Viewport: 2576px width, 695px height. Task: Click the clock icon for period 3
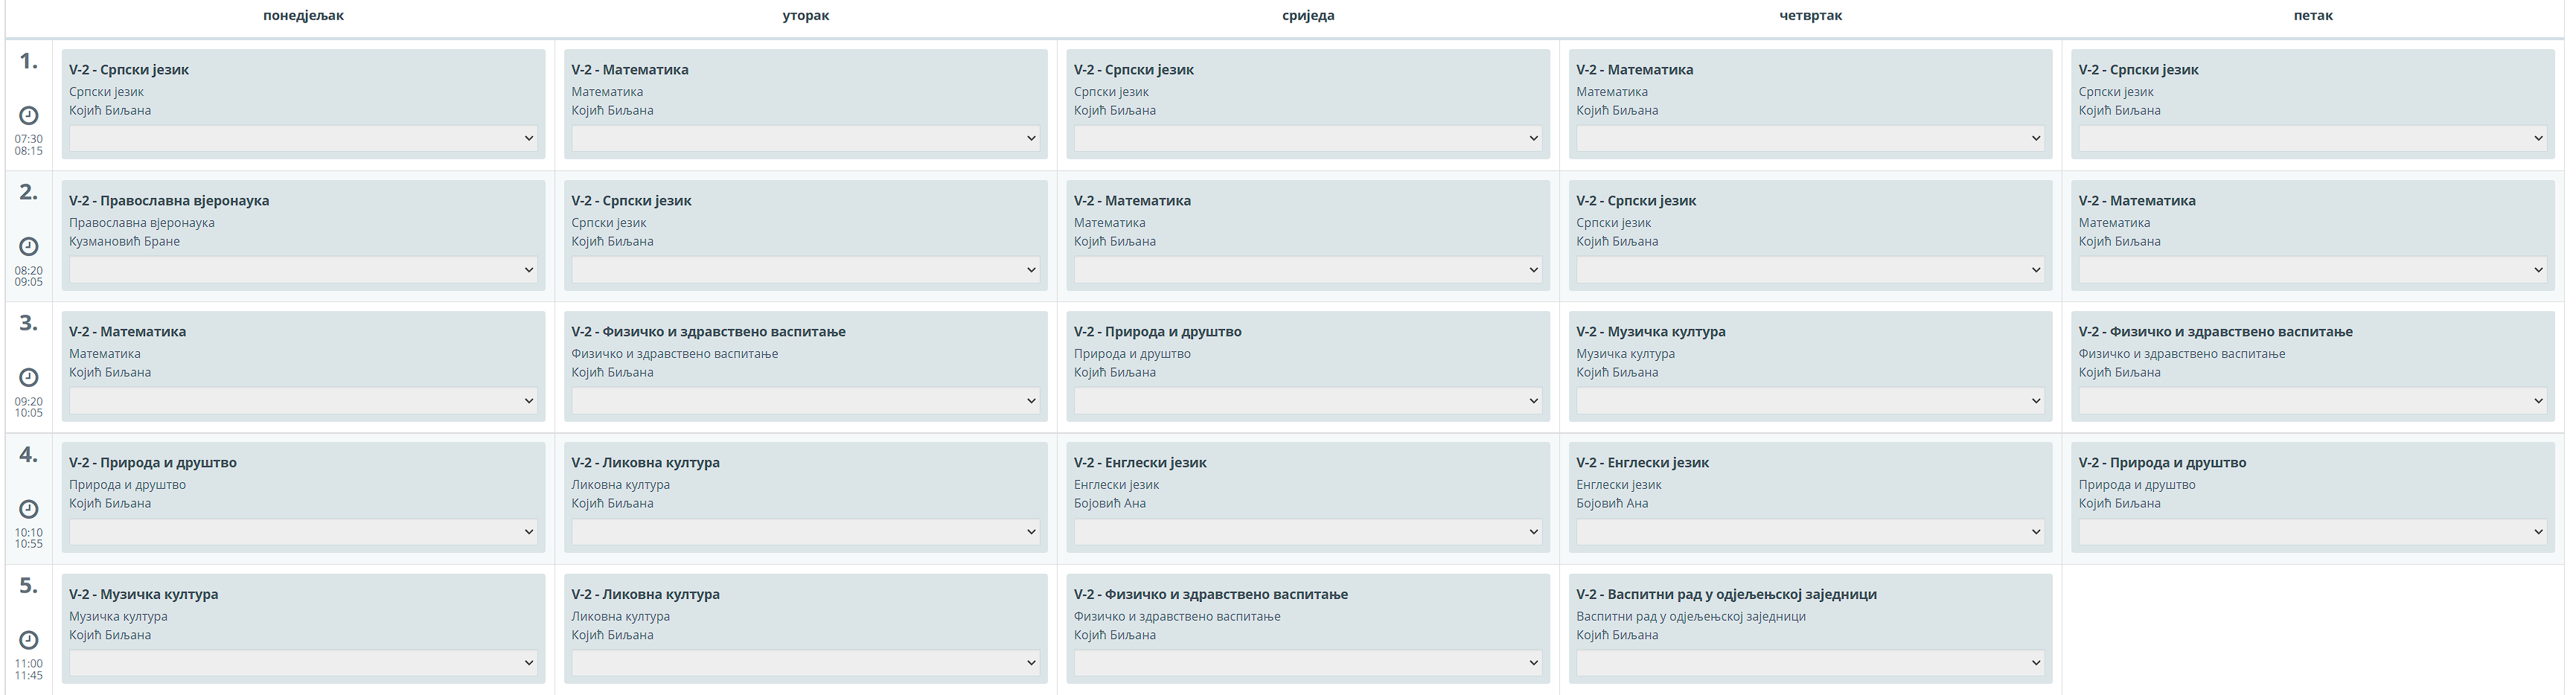coord(29,377)
